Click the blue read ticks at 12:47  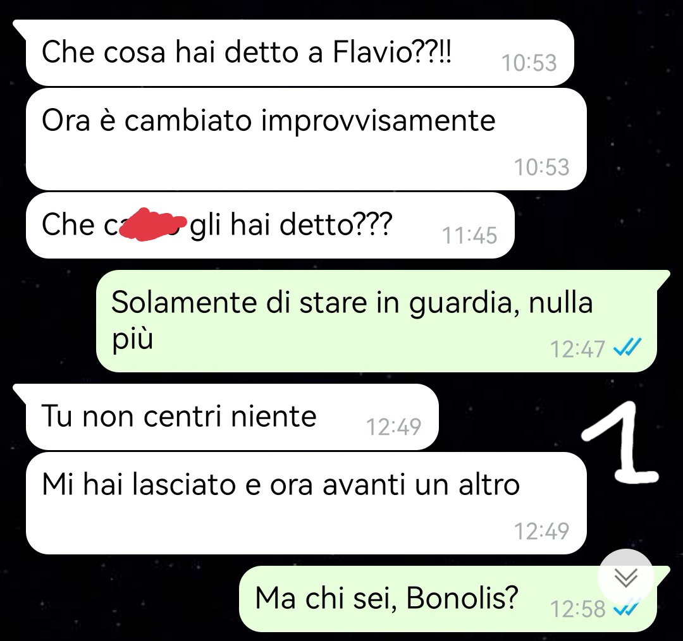pos(627,348)
